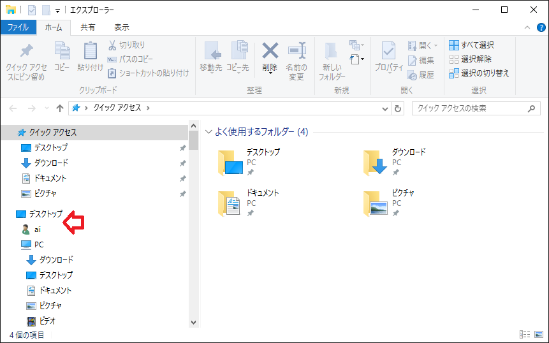Click the refresh icon beside address bar
Viewport: 549px width, 343px height.
pyautogui.click(x=399, y=108)
